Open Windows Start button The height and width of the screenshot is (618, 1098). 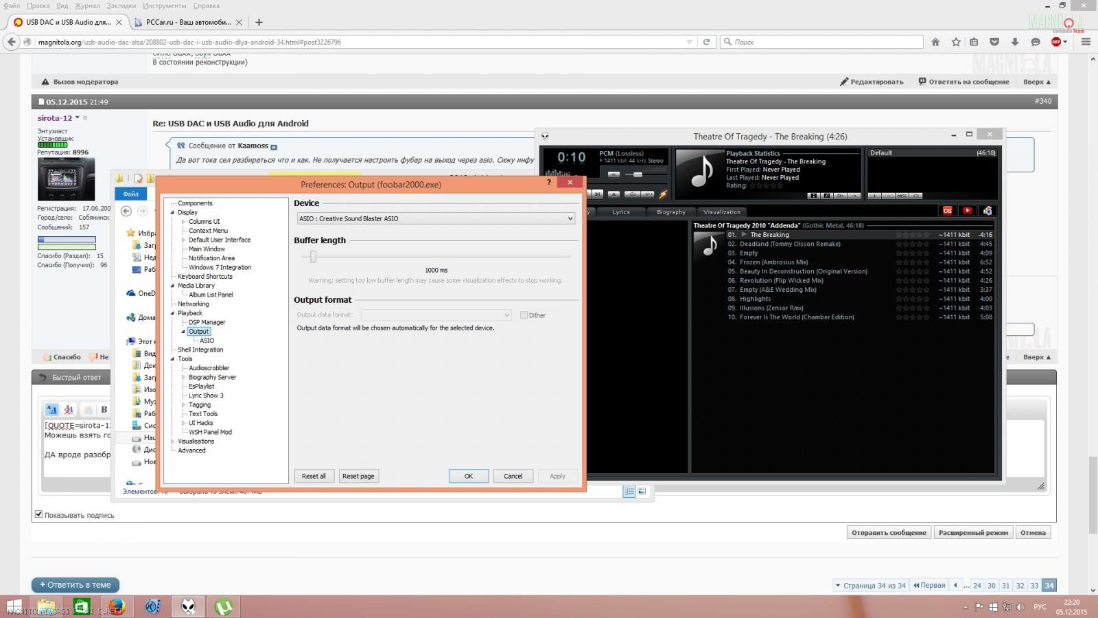pos(14,606)
